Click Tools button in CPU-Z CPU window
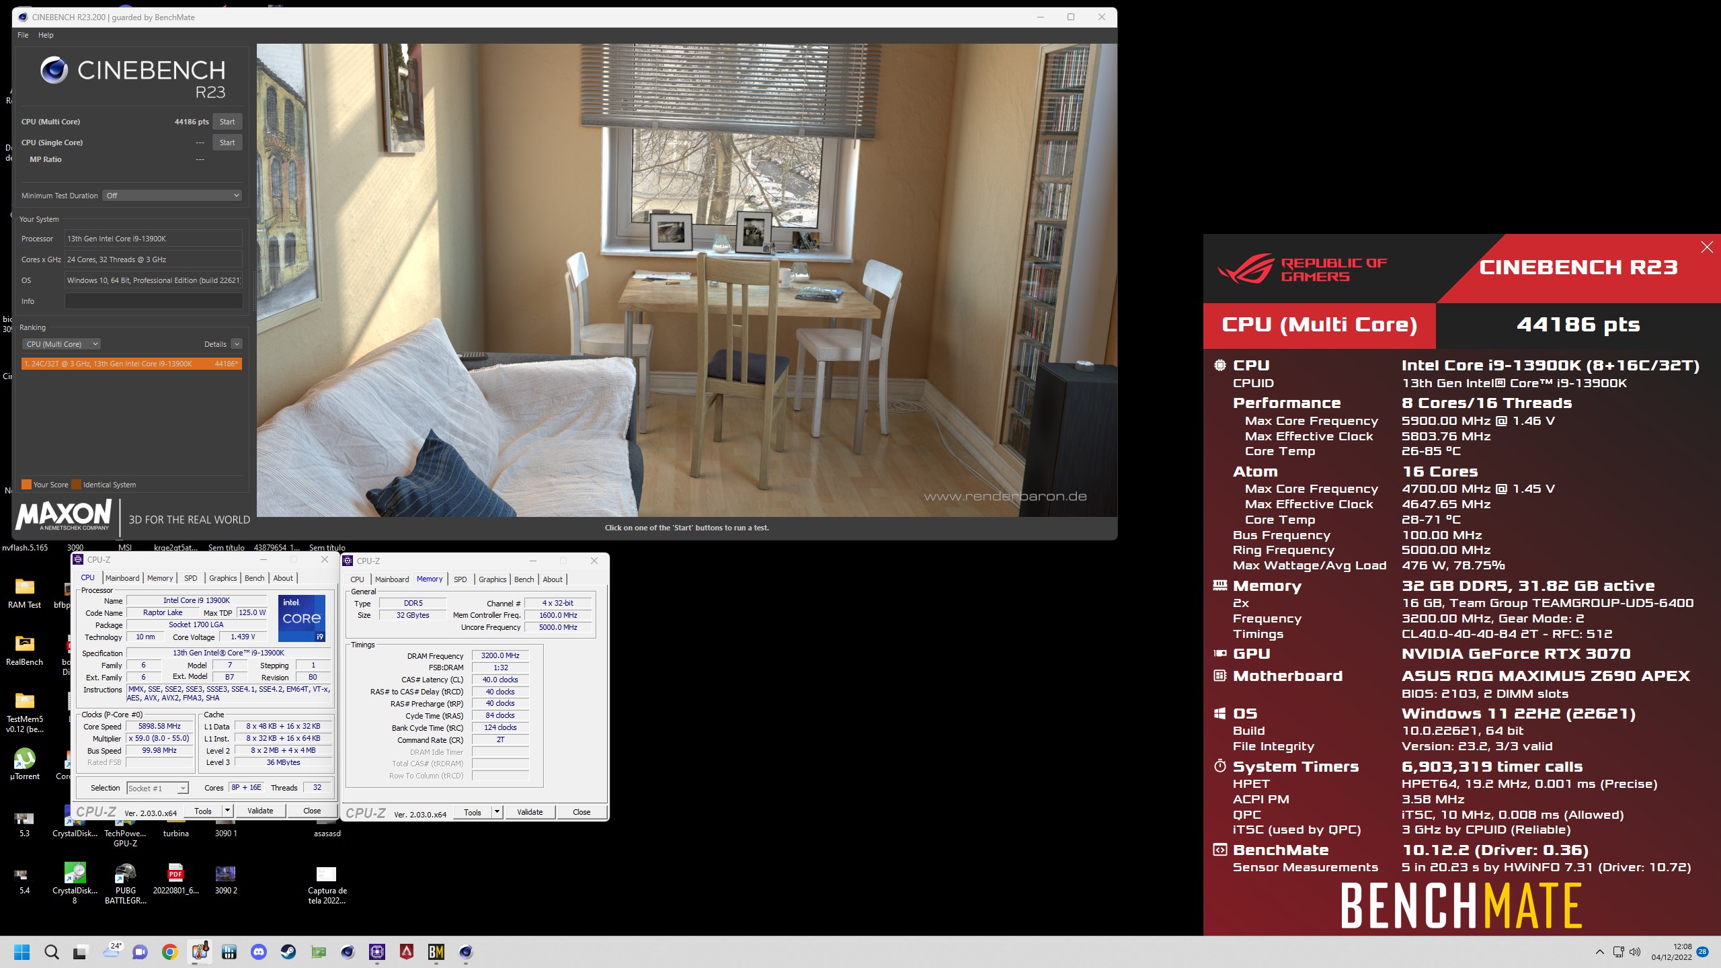 (203, 811)
